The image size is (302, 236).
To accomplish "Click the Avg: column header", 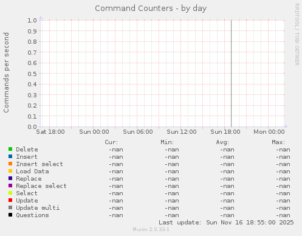I will (222, 142).
